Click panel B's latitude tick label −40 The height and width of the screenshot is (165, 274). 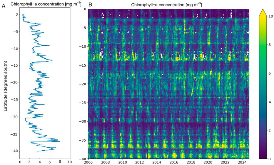tap(83, 159)
